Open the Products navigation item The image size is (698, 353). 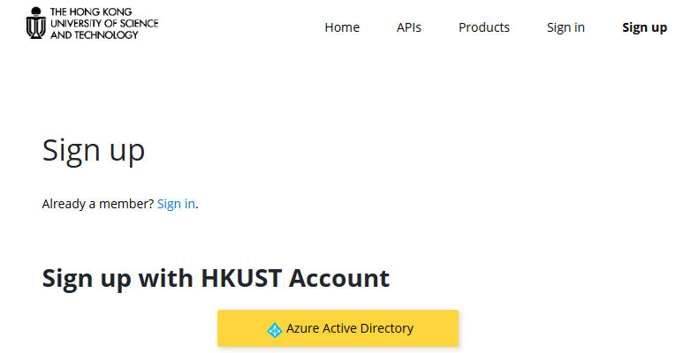[x=484, y=27]
